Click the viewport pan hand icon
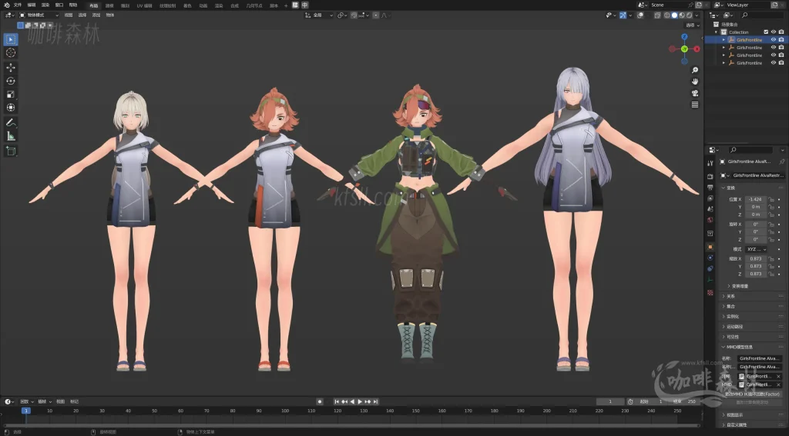 (695, 82)
